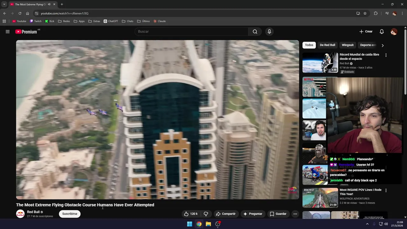
Task: Open the apps grid in bookmarks bar
Action: [4, 21]
